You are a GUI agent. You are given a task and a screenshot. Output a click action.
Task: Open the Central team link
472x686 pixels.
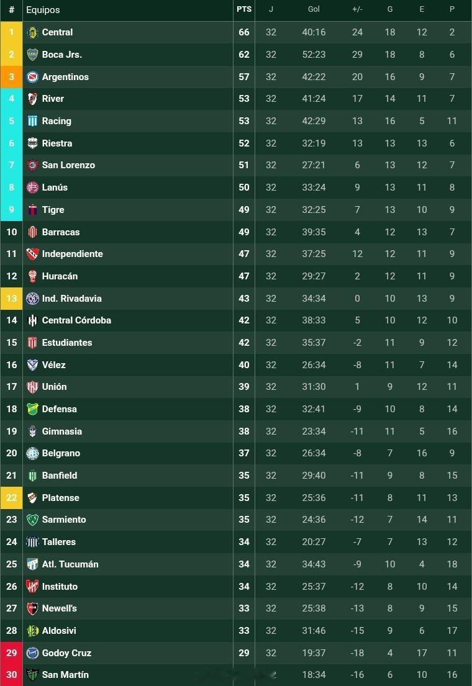click(57, 32)
